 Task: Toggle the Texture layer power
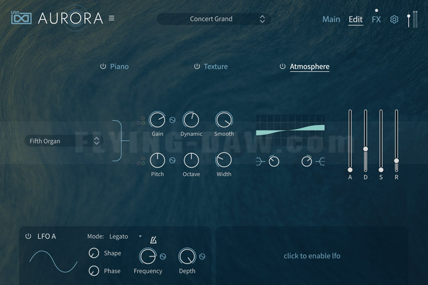click(197, 66)
